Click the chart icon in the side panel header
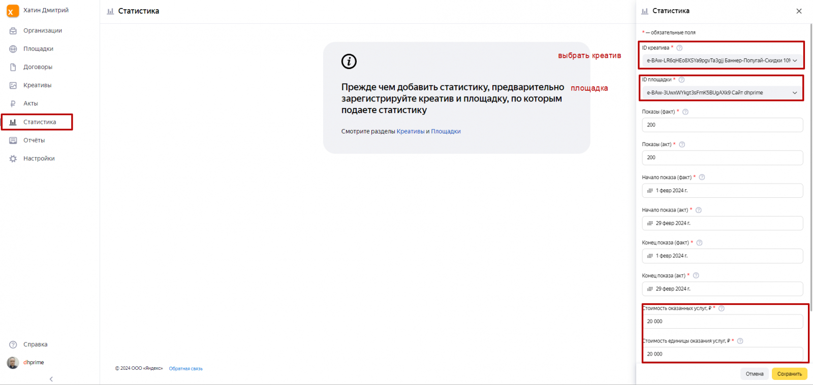This screenshot has width=813, height=385. [x=645, y=11]
